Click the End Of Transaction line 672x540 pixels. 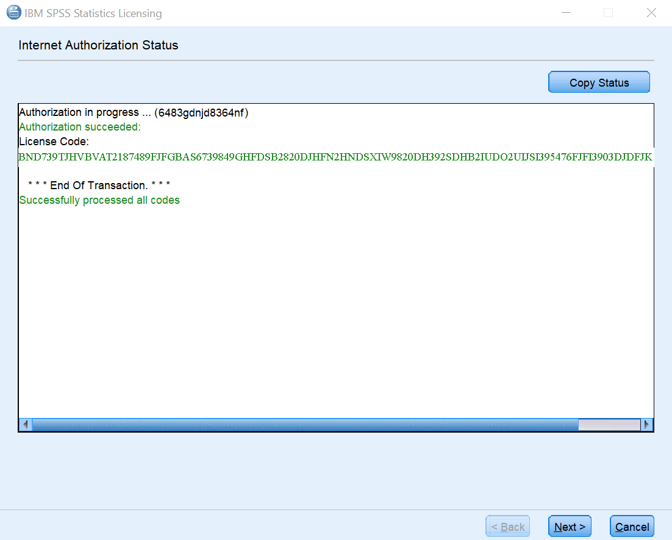pos(98,185)
